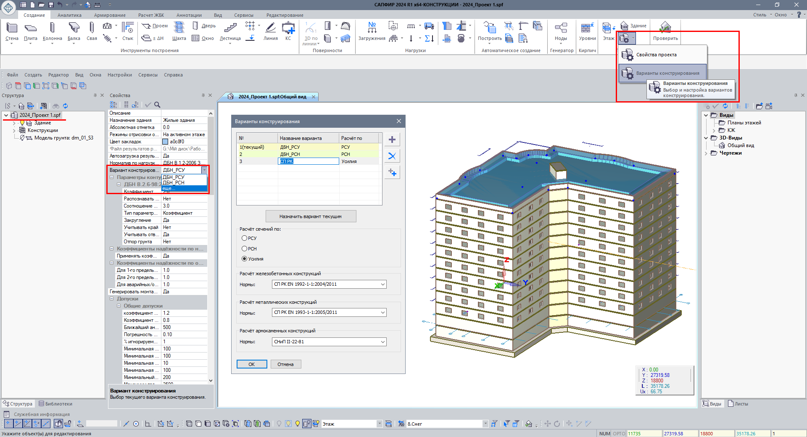Open metal structures norms dropdown
807x437 pixels.
(x=329, y=313)
